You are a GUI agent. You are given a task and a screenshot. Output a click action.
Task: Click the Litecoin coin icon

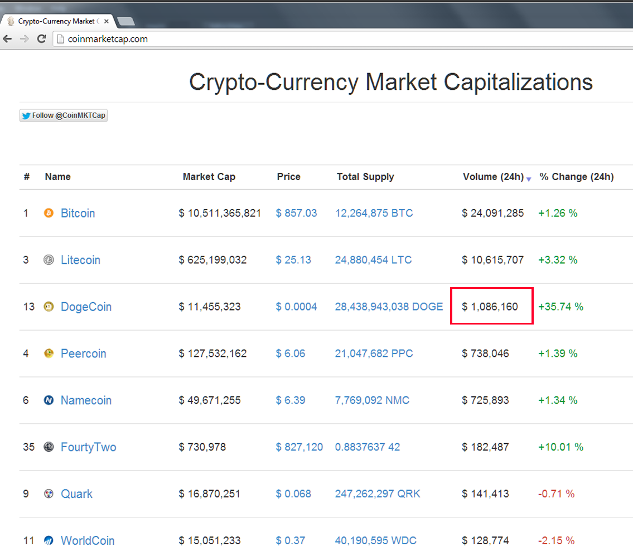(49, 260)
